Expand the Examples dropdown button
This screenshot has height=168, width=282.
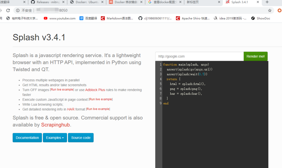pyautogui.click(x=55, y=138)
